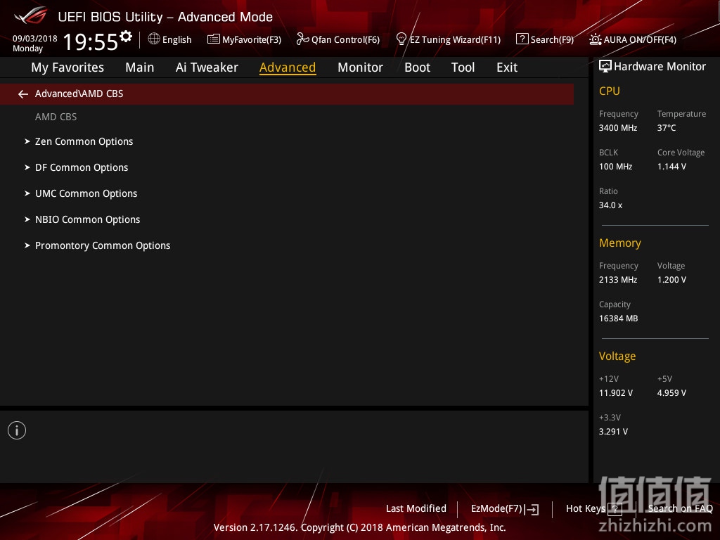Click the Ratio value 34.0 x

click(610, 205)
